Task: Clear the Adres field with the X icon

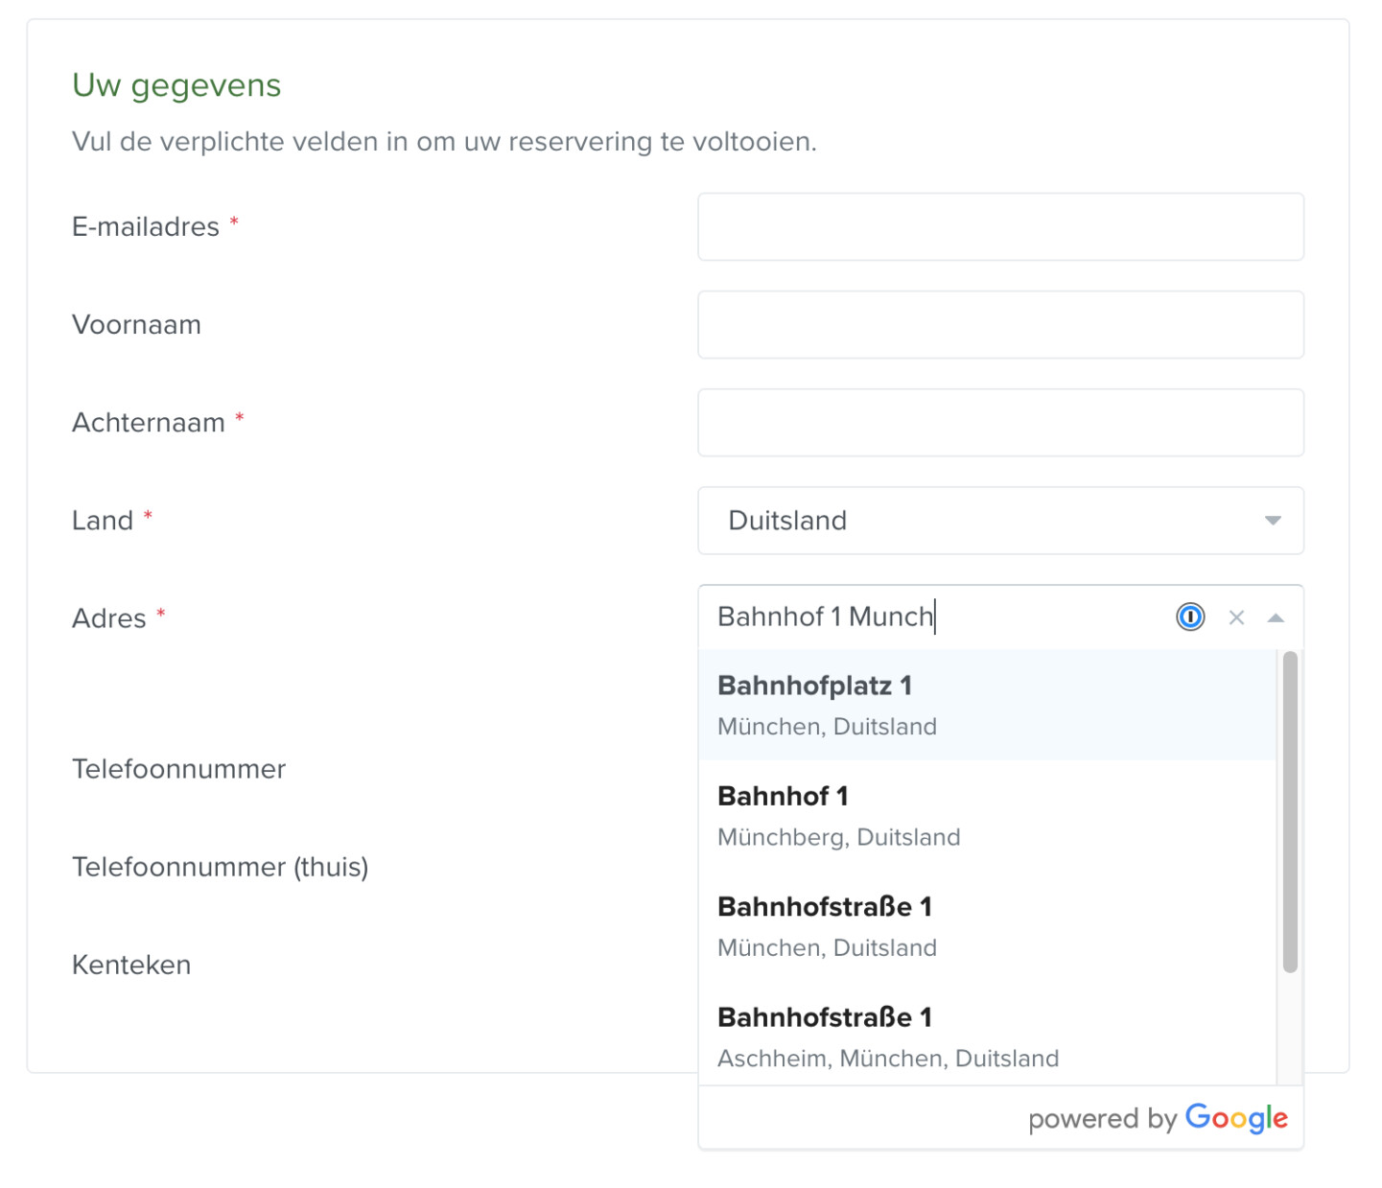Action: click(x=1236, y=617)
